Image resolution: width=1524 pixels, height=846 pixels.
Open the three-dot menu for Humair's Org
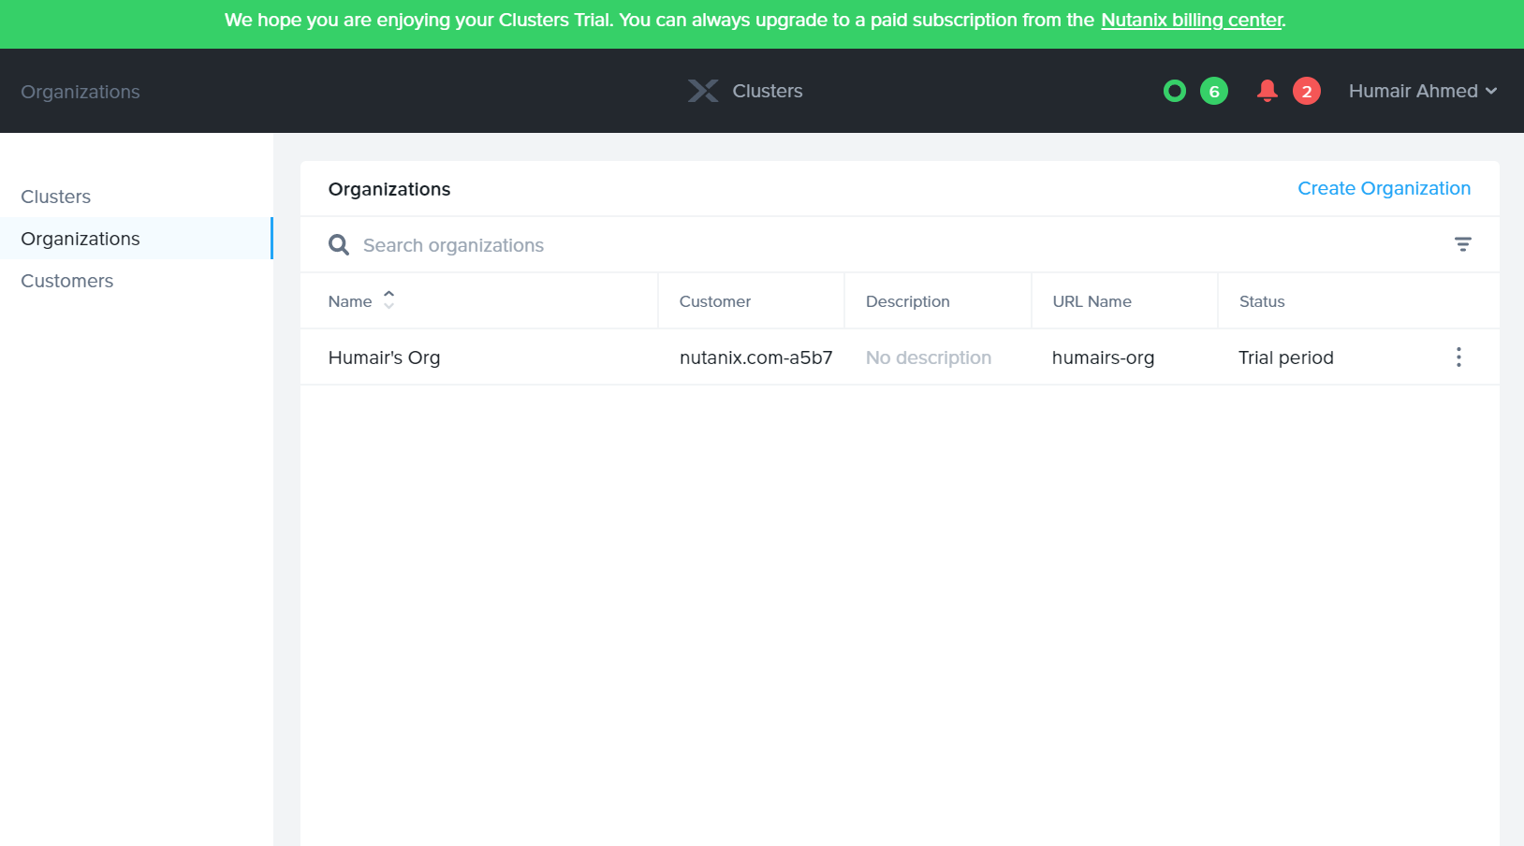[x=1458, y=357]
